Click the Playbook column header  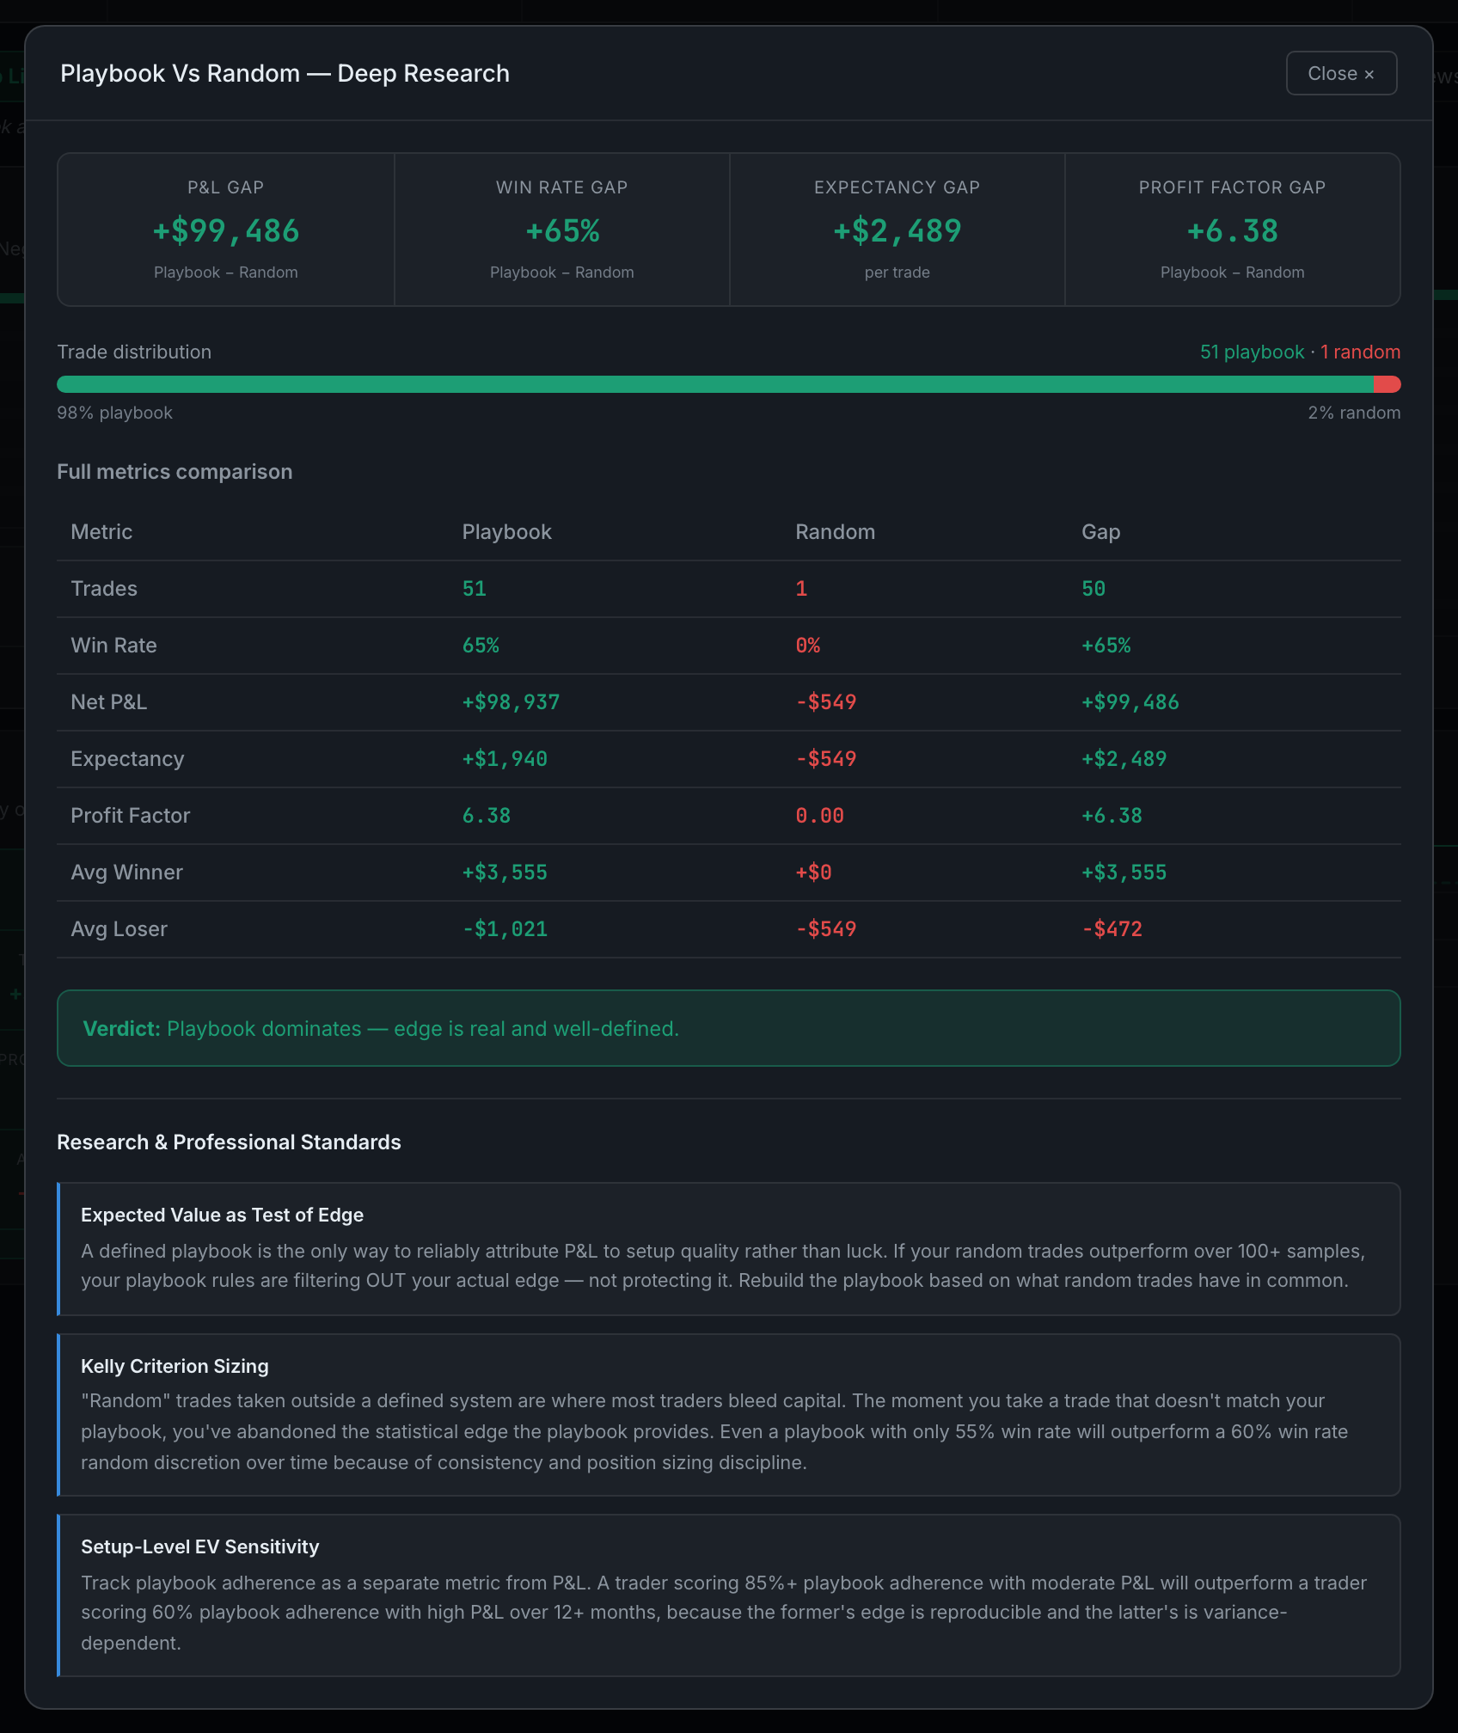coord(507,532)
